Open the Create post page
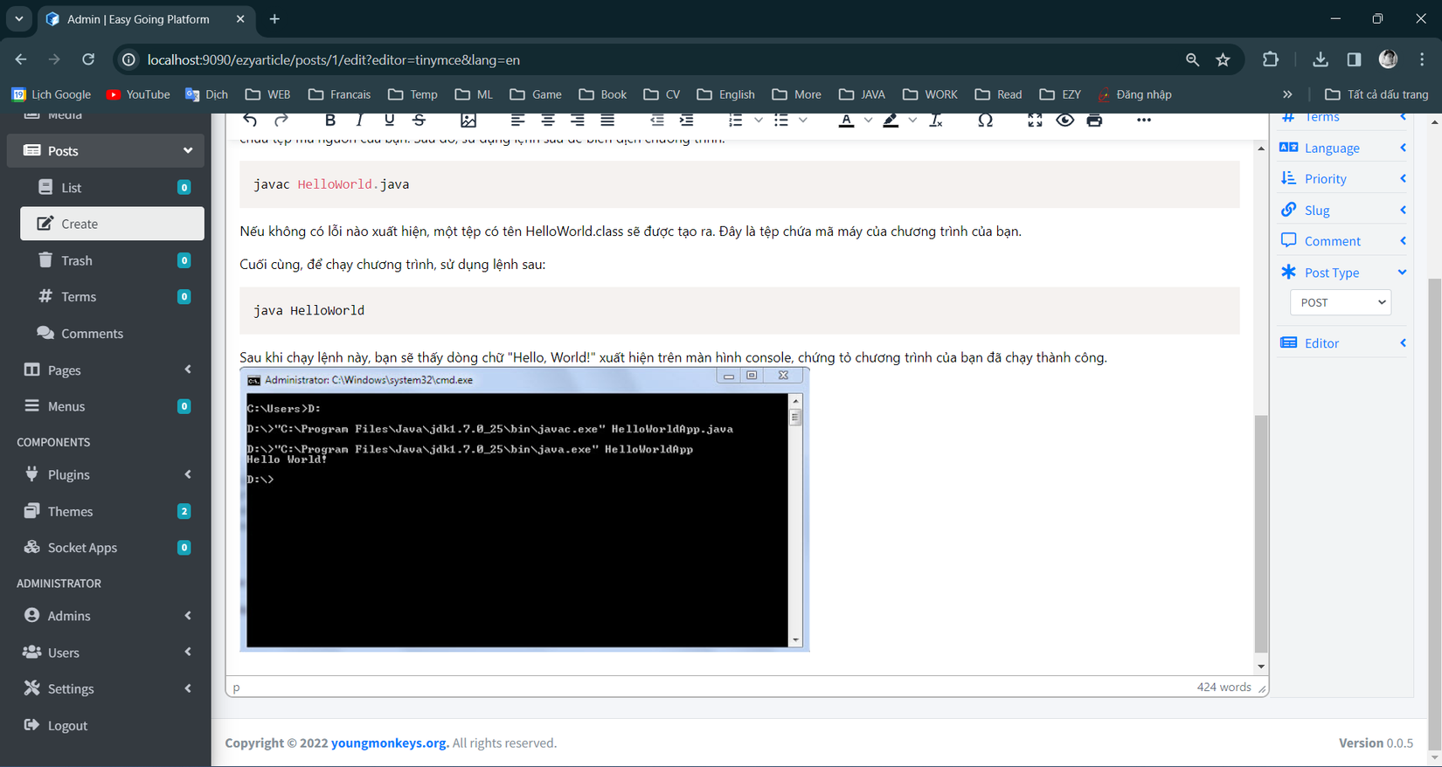This screenshot has width=1442, height=767. (112, 224)
